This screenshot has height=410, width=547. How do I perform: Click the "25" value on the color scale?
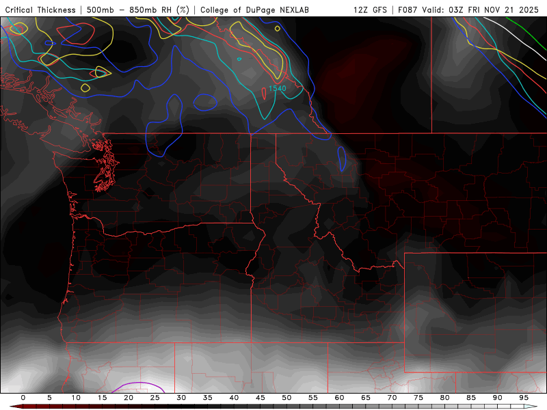coord(155,398)
